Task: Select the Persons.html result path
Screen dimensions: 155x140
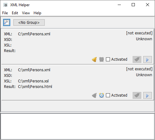Action: (35, 87)
